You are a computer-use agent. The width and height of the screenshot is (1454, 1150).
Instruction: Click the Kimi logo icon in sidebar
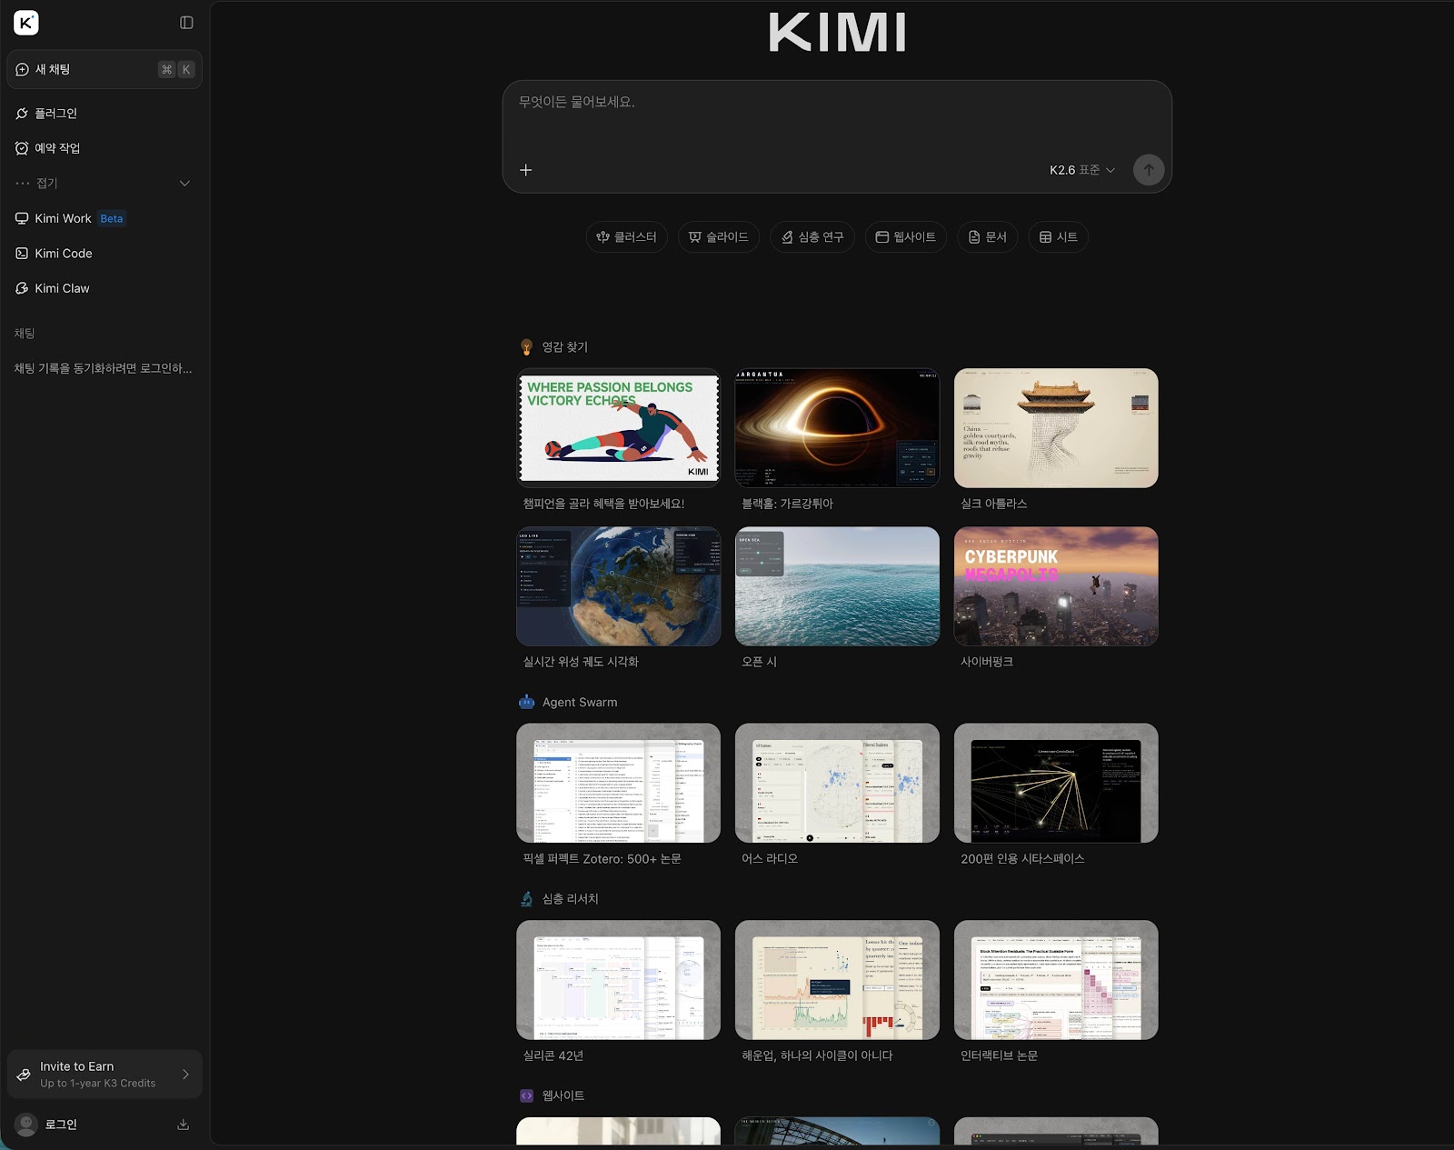point(26,23)
